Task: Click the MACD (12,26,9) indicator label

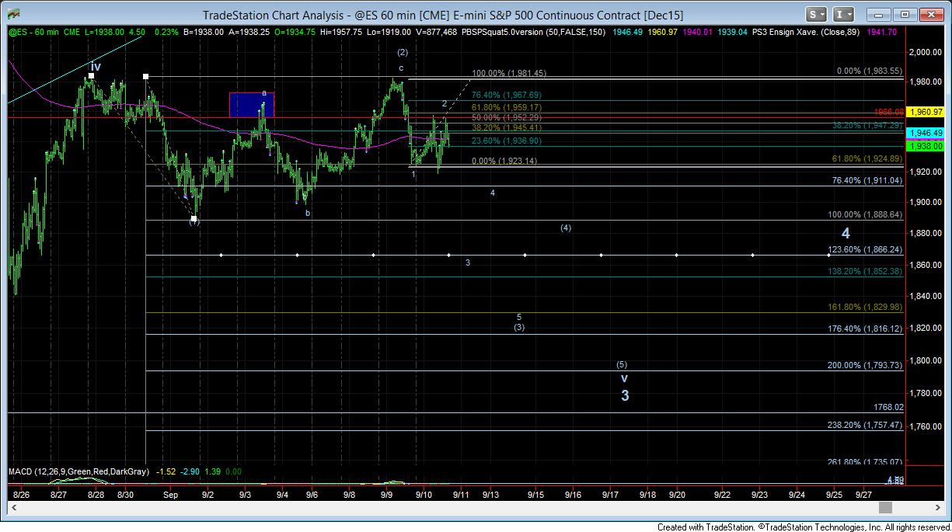Action: tap(80, 471)
